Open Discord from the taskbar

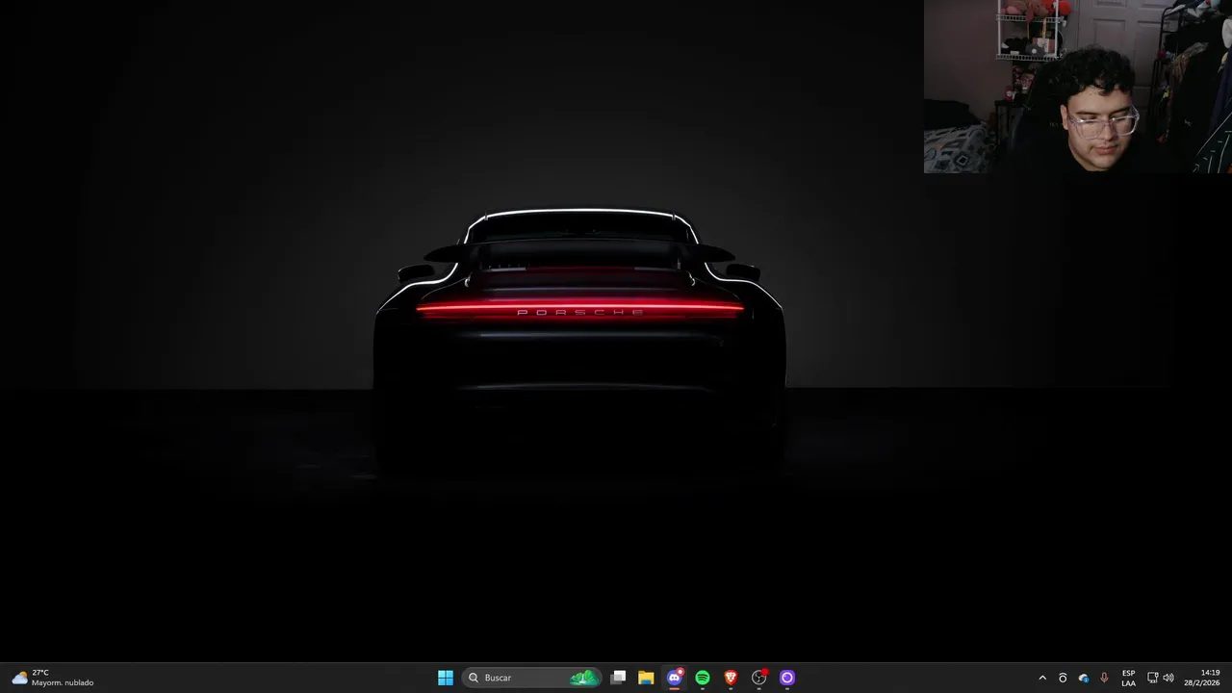click(x=675, y=678)
